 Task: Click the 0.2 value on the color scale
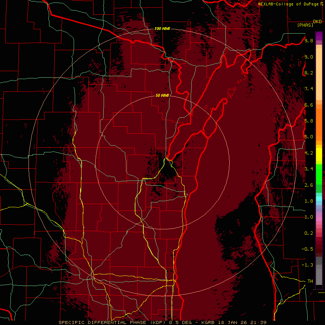point(309,233)
